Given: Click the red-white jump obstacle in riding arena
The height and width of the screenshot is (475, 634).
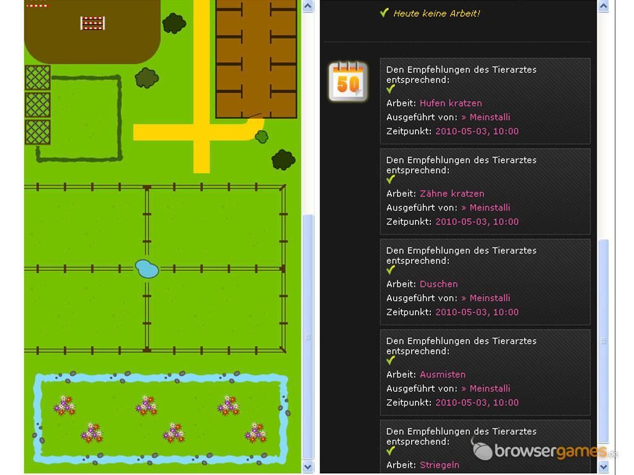Looking at the screenshot, I should (x=93, y=23).
